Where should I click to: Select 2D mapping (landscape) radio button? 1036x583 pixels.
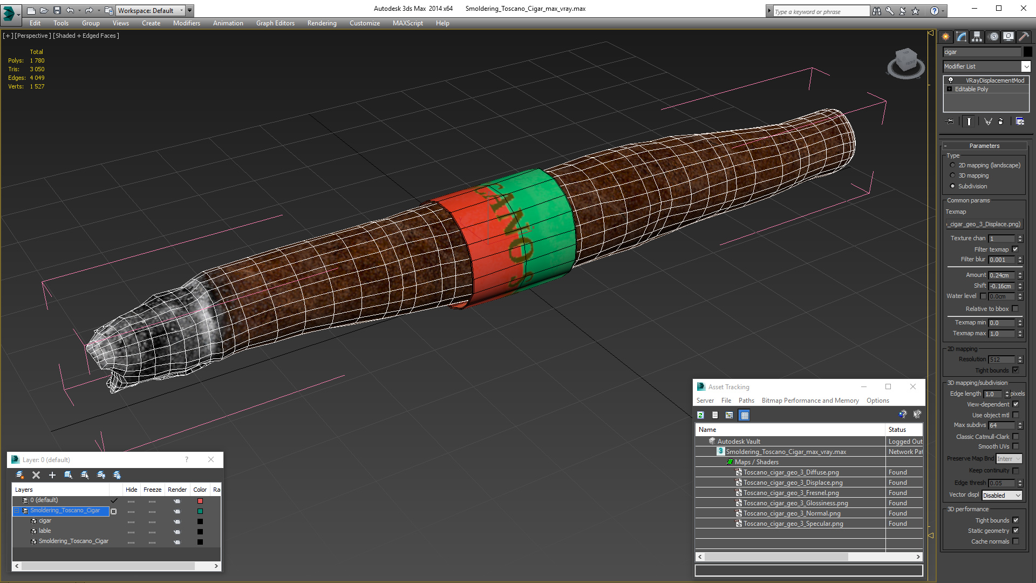pos(952,165)
